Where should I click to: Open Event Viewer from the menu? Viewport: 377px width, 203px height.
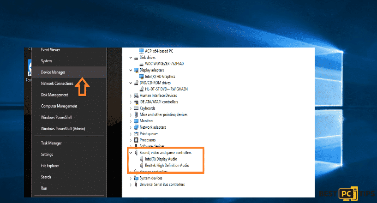69,50
